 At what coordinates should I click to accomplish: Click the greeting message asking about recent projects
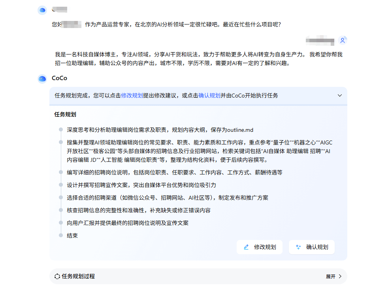pos(166,24)
